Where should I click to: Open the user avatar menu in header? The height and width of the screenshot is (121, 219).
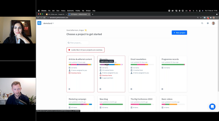[x=213, y=23]
